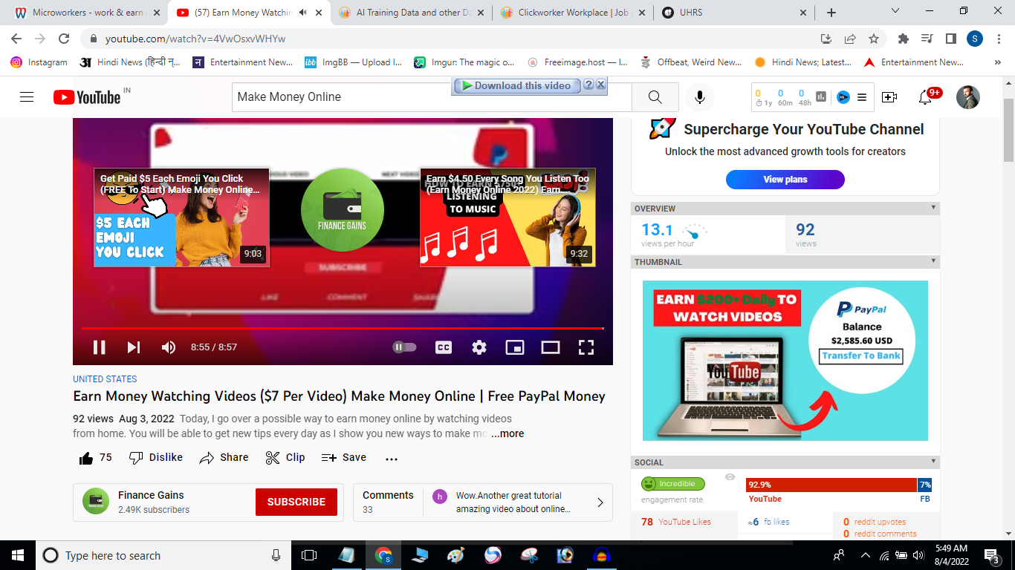Image resolution: width=1015 pixels, height=570 pixels.
Task: Click the Finance Gains end-screen channel circle
Action: [x=342, y=209]
